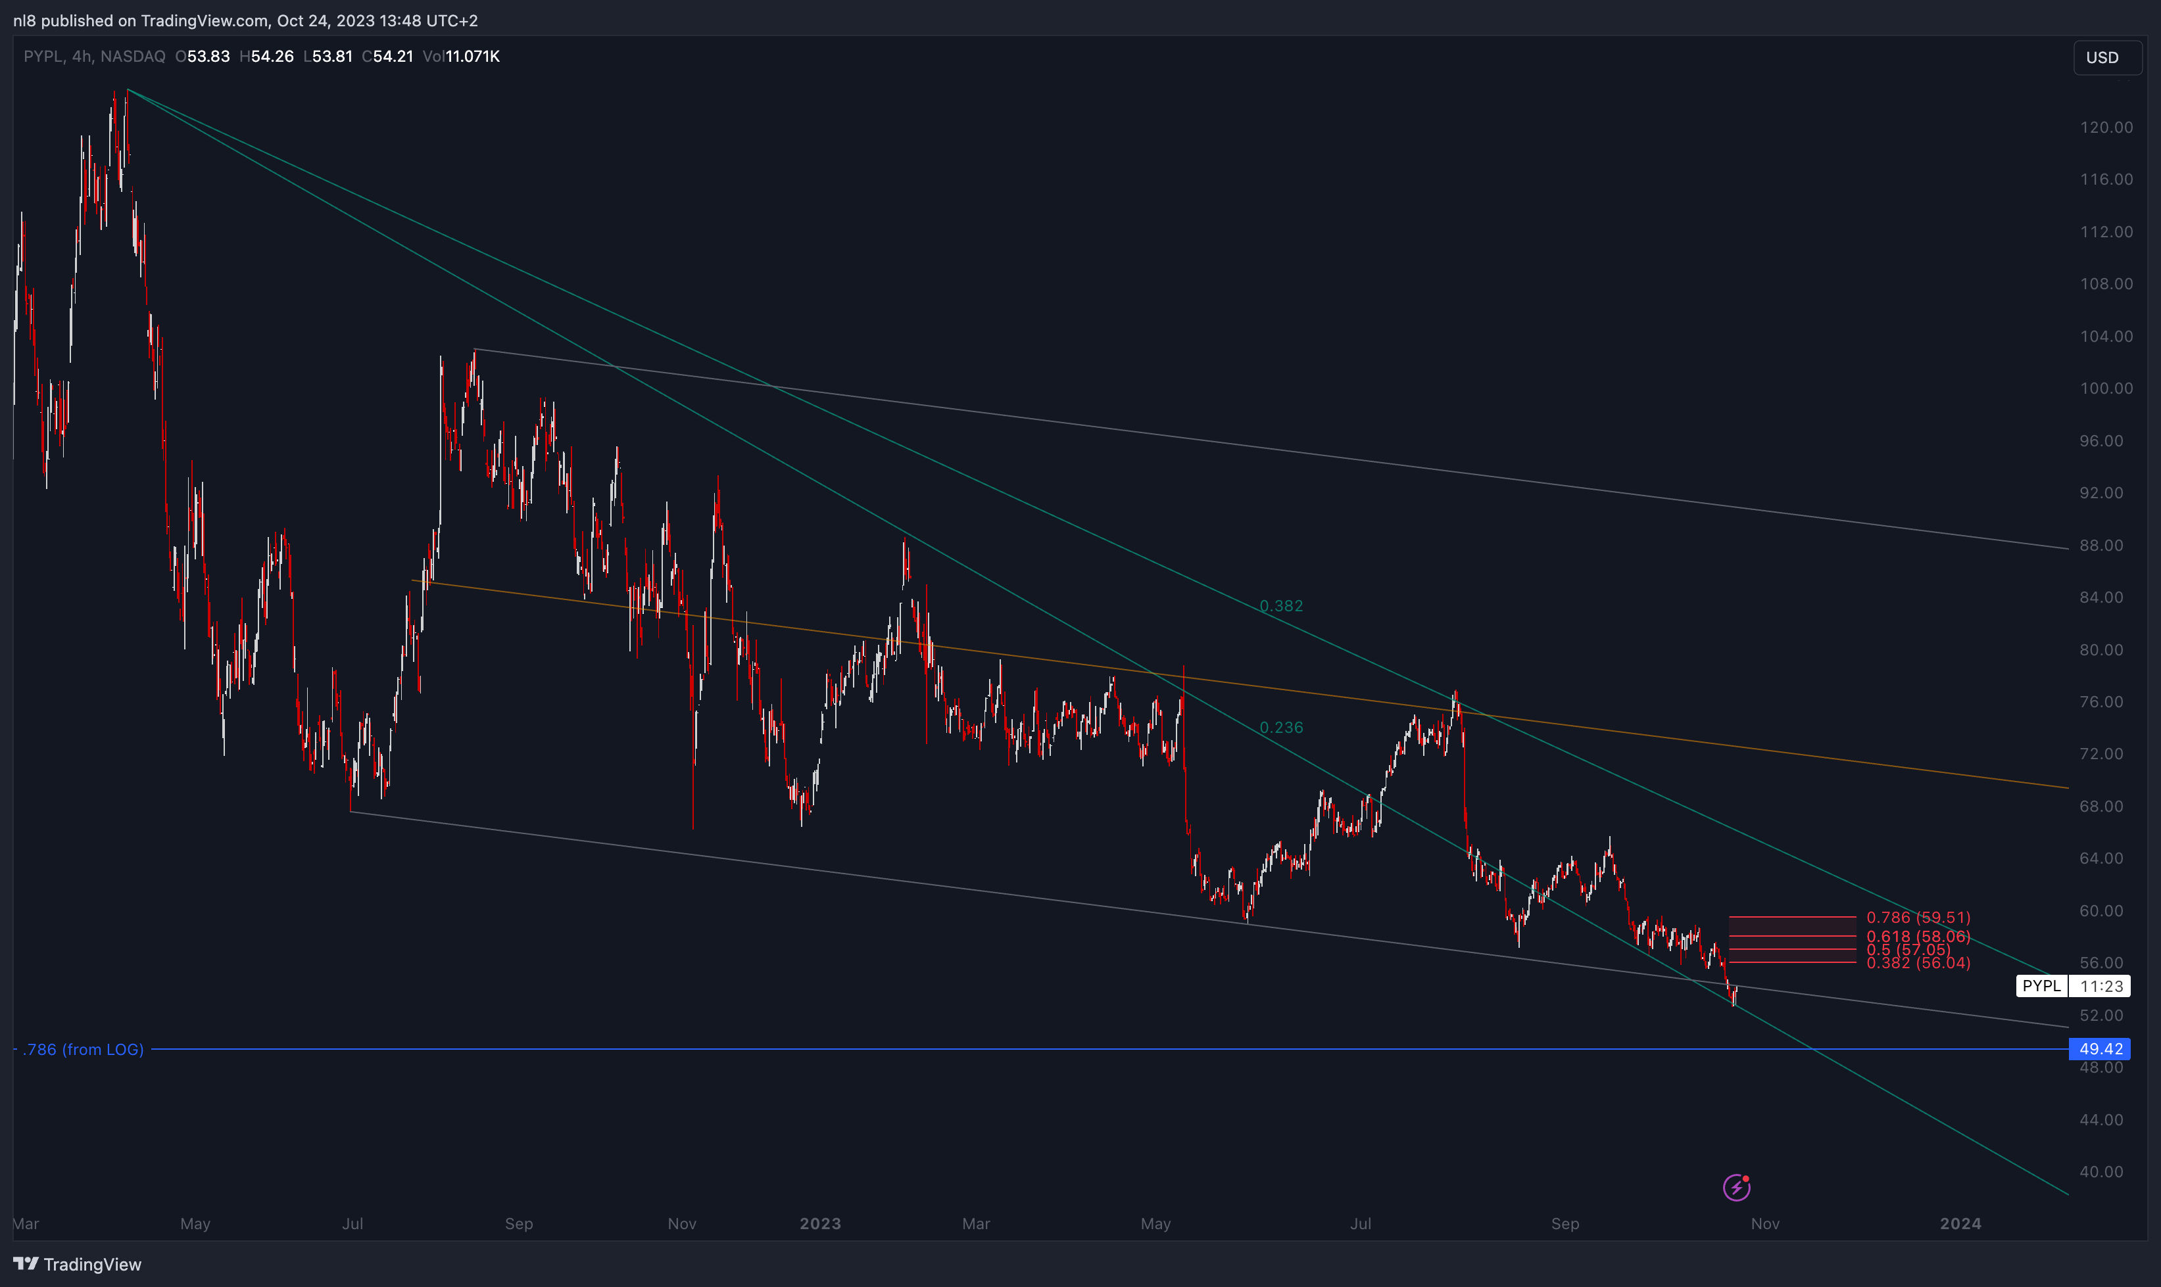Click the high value H54.26
The image size is (2161, 1287).
tap(266, 57)
